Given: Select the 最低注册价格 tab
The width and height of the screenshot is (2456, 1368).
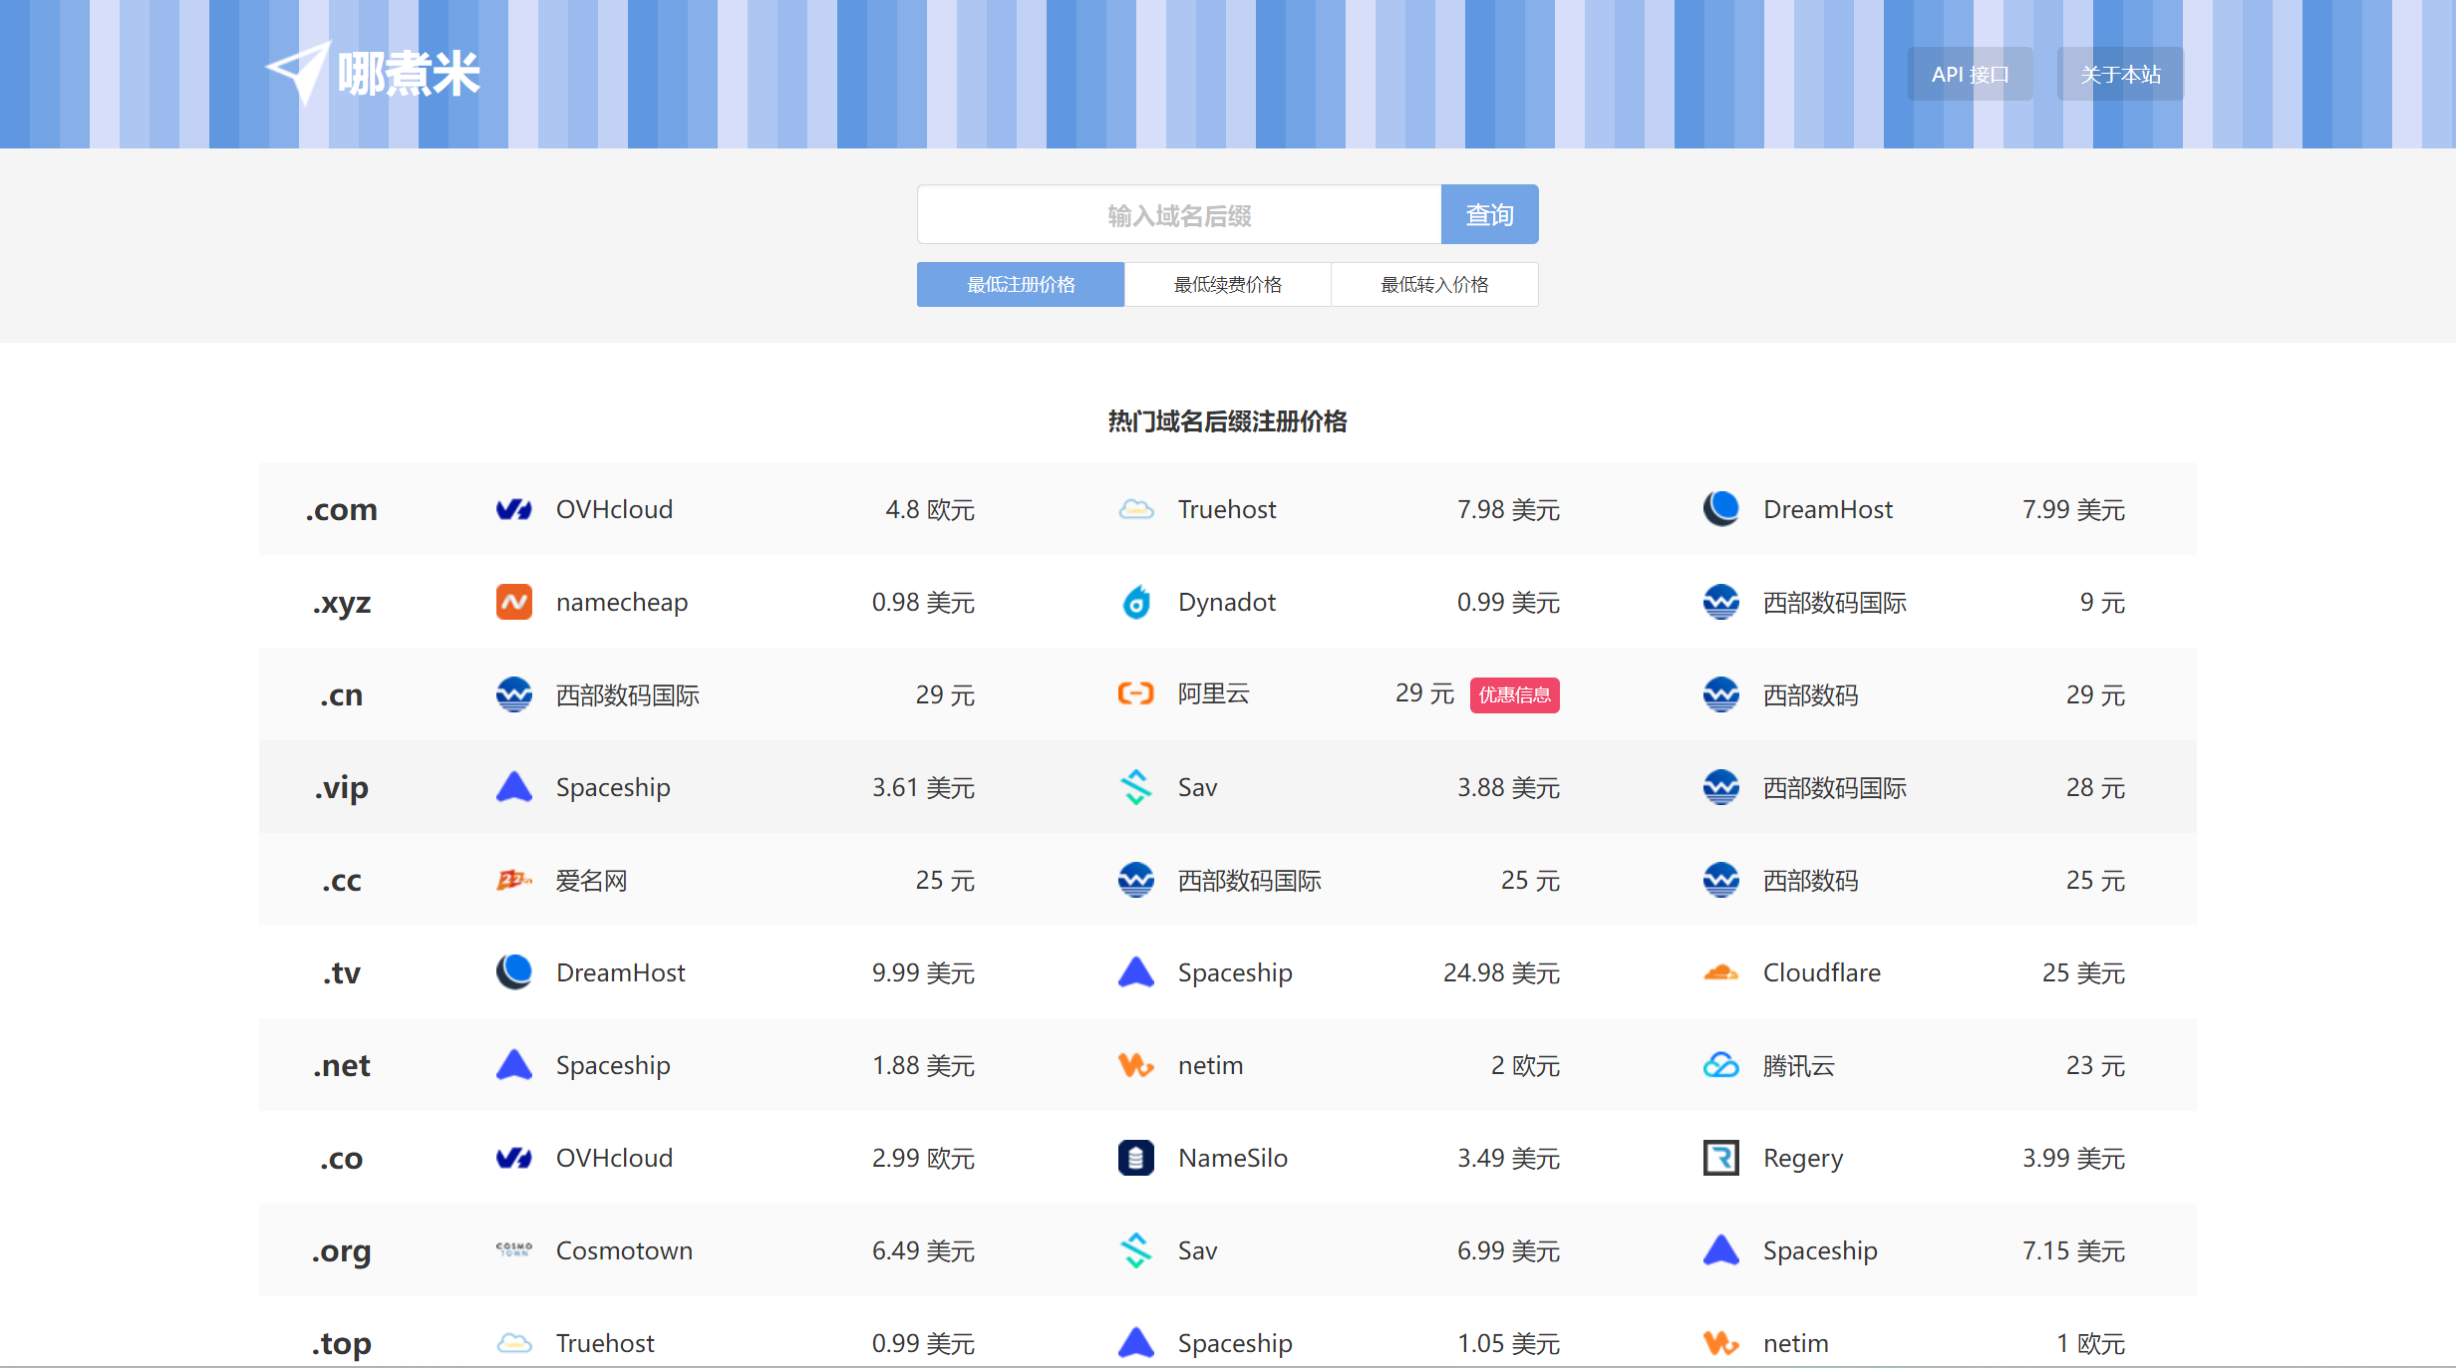Looking at the screenshot, I should 1020,285.
